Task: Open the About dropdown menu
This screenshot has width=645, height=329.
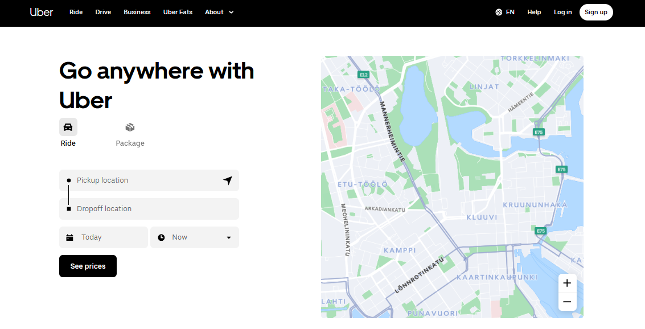Action: [x=219, y=12]
